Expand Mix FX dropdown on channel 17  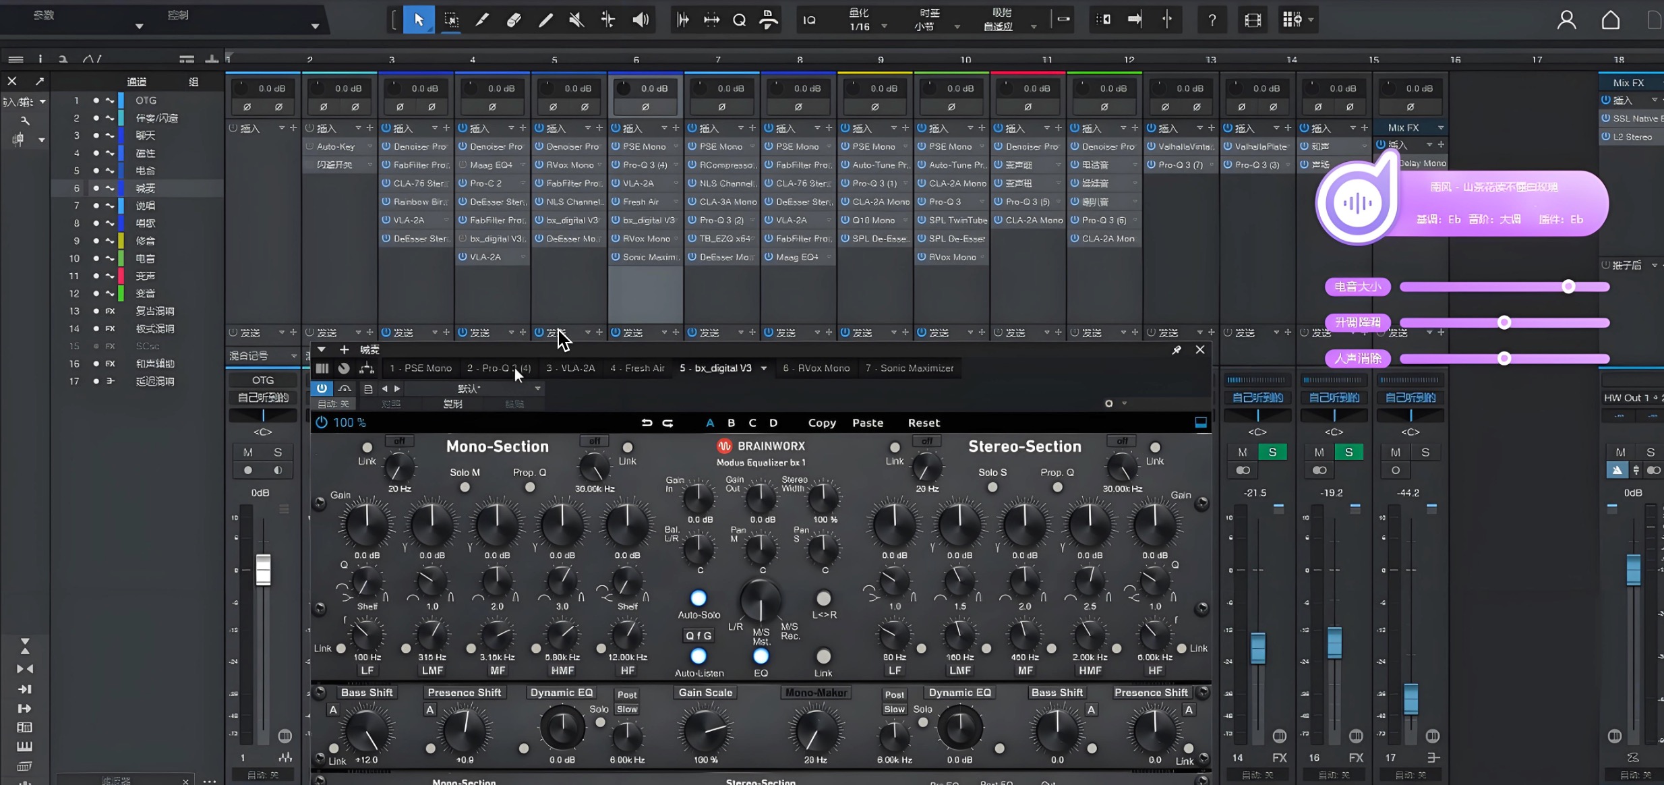(1441, 127)
